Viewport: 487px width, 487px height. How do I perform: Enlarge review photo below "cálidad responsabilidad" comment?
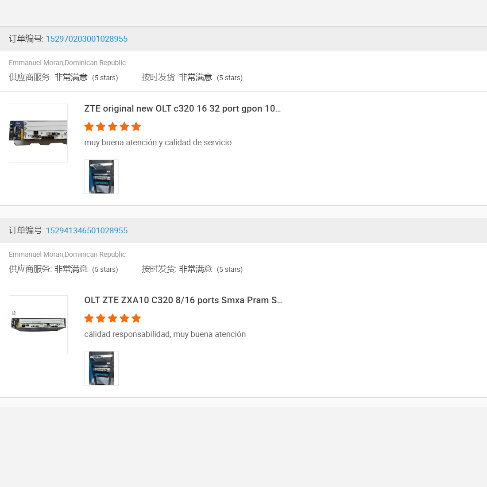(x=101, y=368)
